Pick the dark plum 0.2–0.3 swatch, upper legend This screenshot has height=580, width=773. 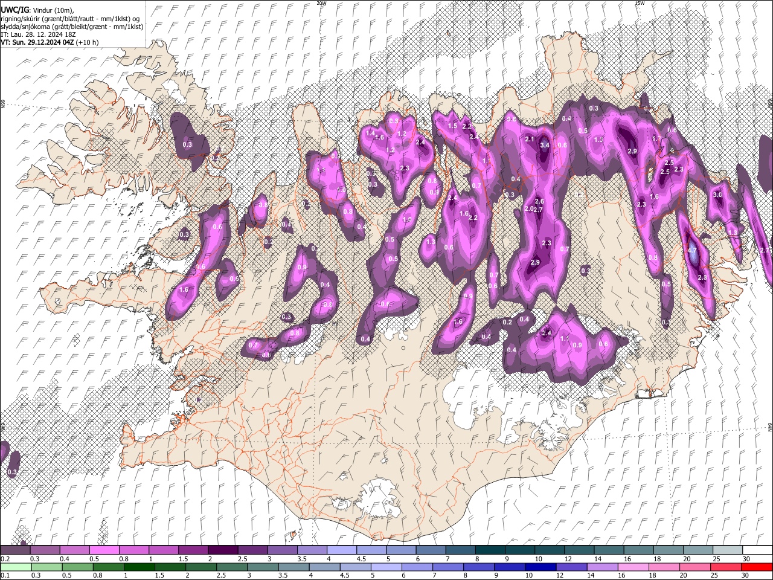pyautogui.click(x=15, y=550)
